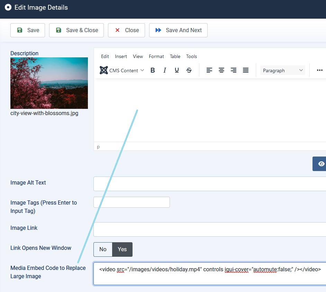
Task: Toggle underline formatting
Action: pyautogui.click(x=177, y=70)
